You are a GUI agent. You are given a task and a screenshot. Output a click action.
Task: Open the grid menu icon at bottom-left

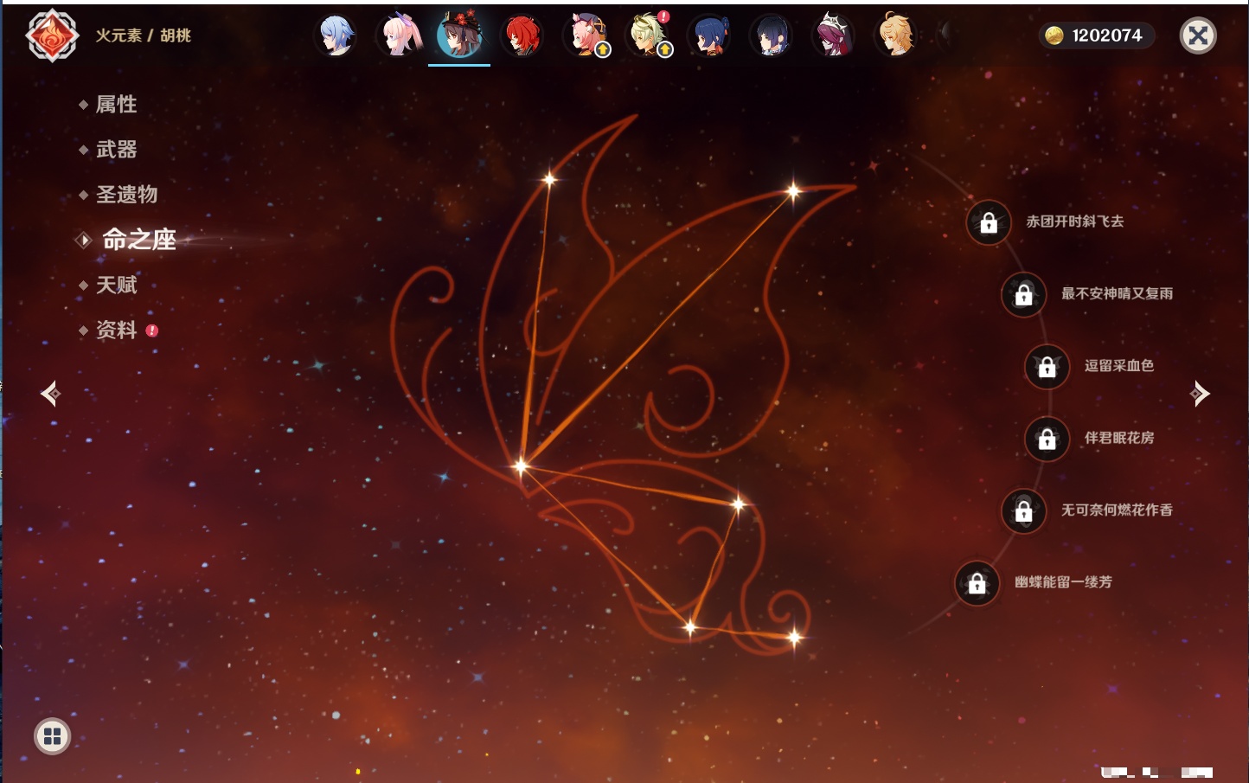tap(52, 736)
